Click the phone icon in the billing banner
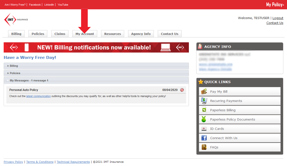 pos(26,47)
